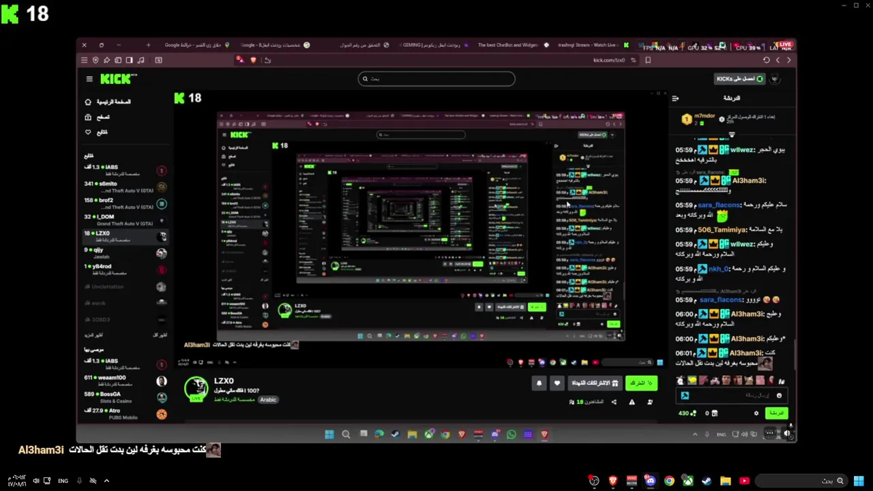Expand hidden tray icons chevron in outer taskbar

point(106,481)
